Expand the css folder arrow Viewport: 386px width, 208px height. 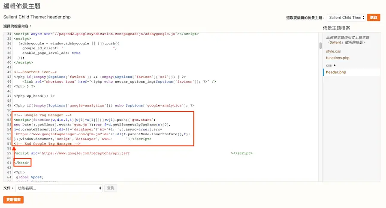(335, 65)
